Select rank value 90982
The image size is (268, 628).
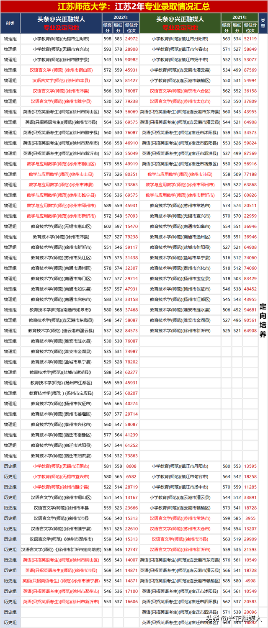point(131,59)
